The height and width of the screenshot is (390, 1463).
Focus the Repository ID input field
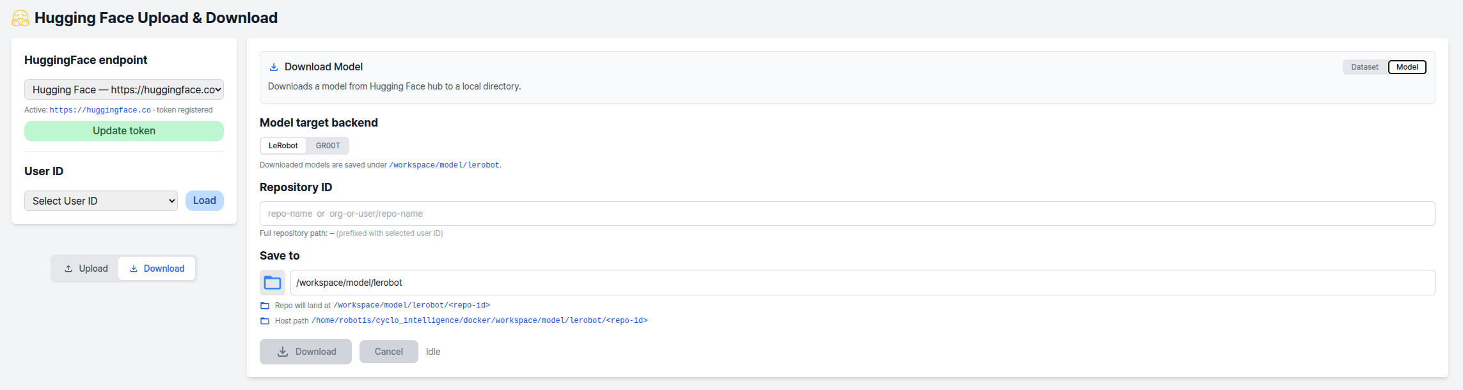pyautogui.click(x=848, y=214)
